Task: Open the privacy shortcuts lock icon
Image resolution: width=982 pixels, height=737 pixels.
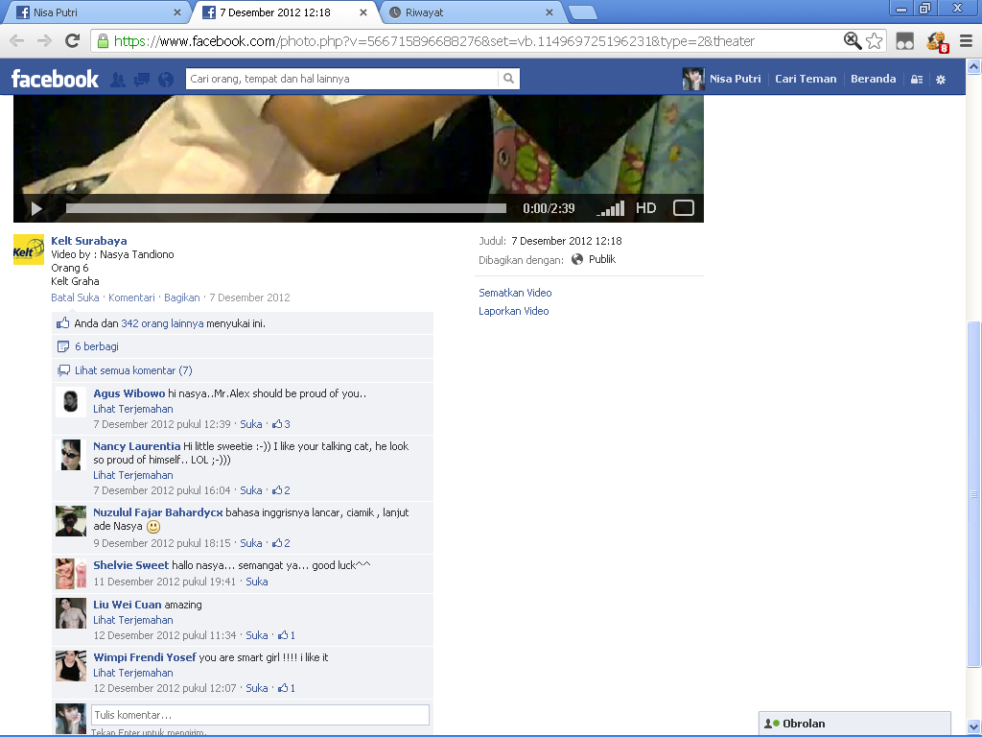Action: click(x=917, y=80)
